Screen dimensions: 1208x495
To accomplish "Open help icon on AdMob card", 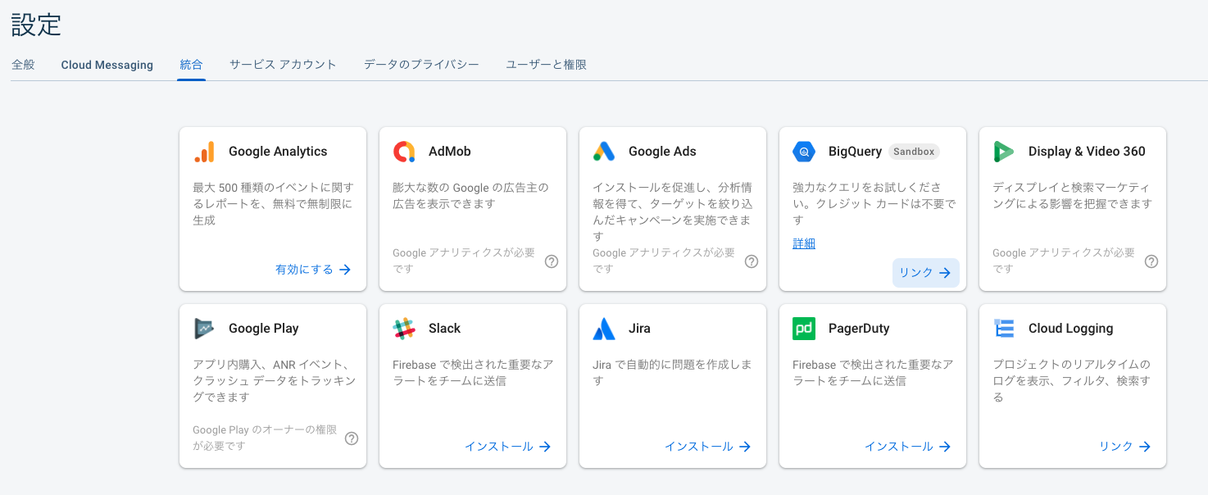I will [x=552, y=261].
